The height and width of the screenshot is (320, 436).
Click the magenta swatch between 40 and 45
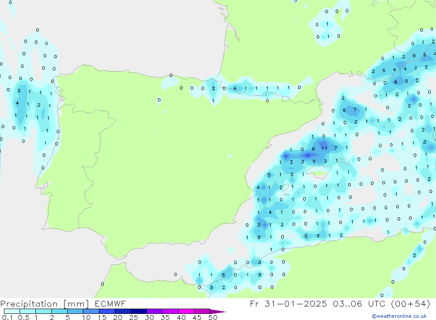pyautogui.click(x=186, y=311)
